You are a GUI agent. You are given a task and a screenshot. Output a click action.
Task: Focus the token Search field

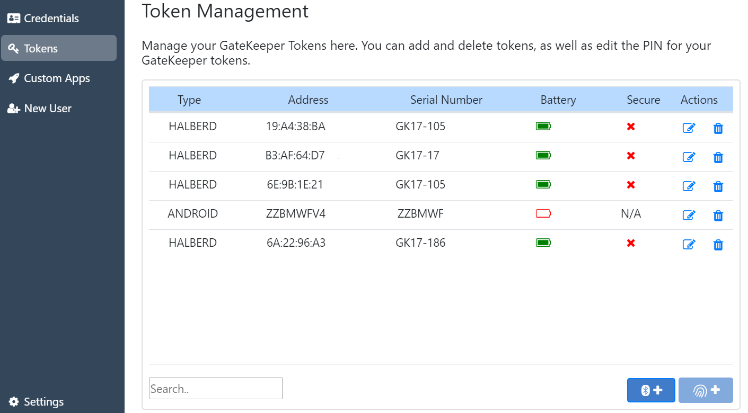[216, 389]
